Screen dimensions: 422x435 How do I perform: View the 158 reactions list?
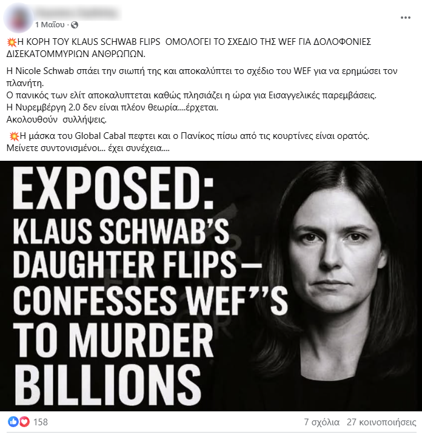41,422
